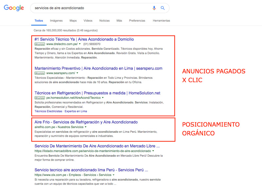
Task: Open '#1 Servicio Técnico Ya' ad link
Action: click(x=84, y=39)
